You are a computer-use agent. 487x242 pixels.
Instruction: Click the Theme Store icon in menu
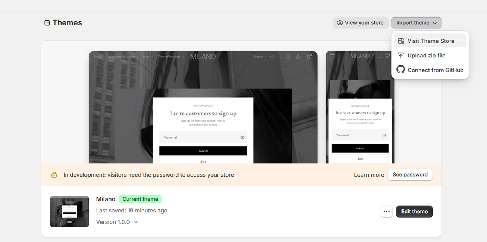(401, 41)
